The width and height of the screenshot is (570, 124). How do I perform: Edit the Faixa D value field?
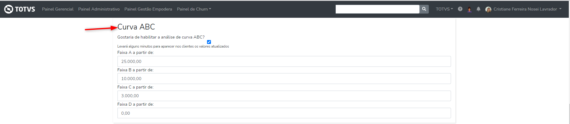coord(284,113)
